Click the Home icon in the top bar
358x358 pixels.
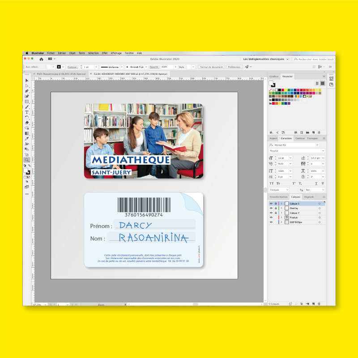[42, 59]
